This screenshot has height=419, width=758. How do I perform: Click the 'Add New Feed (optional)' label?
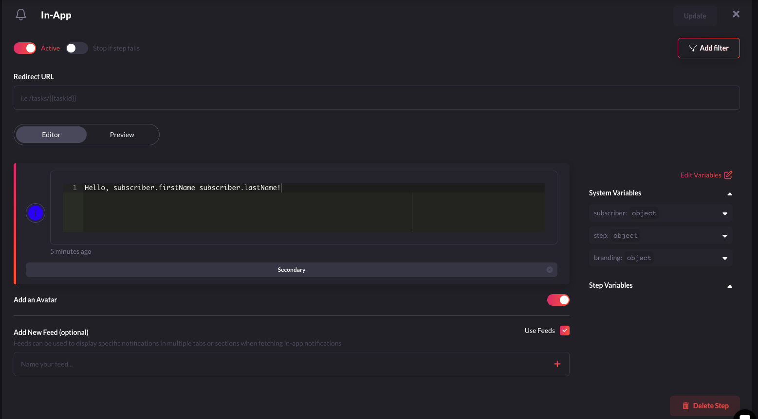(x=51, y=332)
